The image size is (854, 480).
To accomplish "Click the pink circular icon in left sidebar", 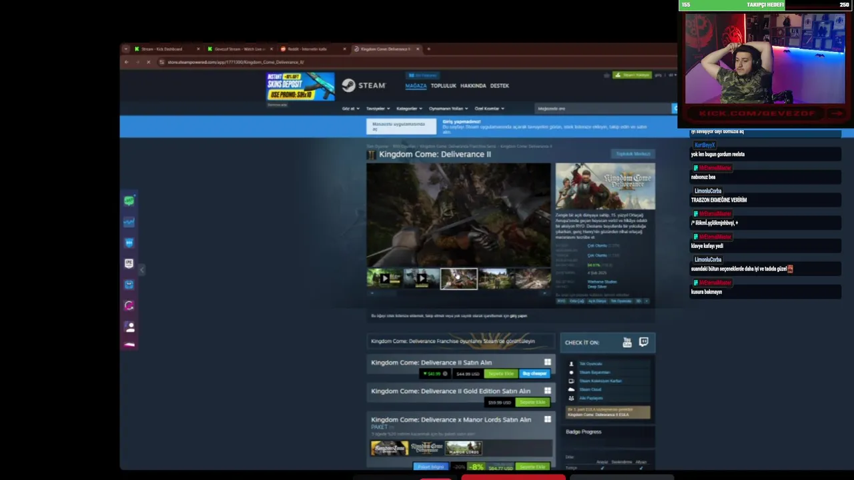I will 129,305.
